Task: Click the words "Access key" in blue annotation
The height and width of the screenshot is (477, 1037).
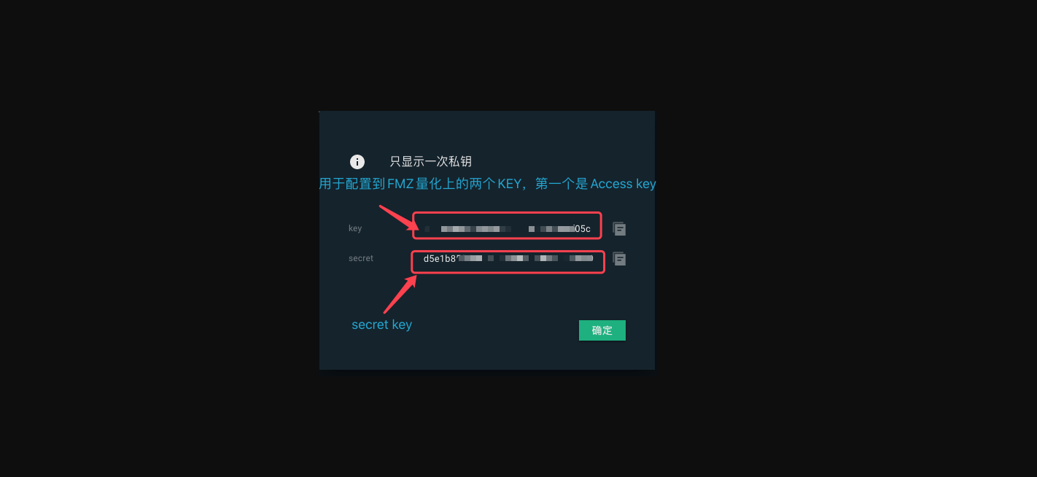Action: [624, 184]
